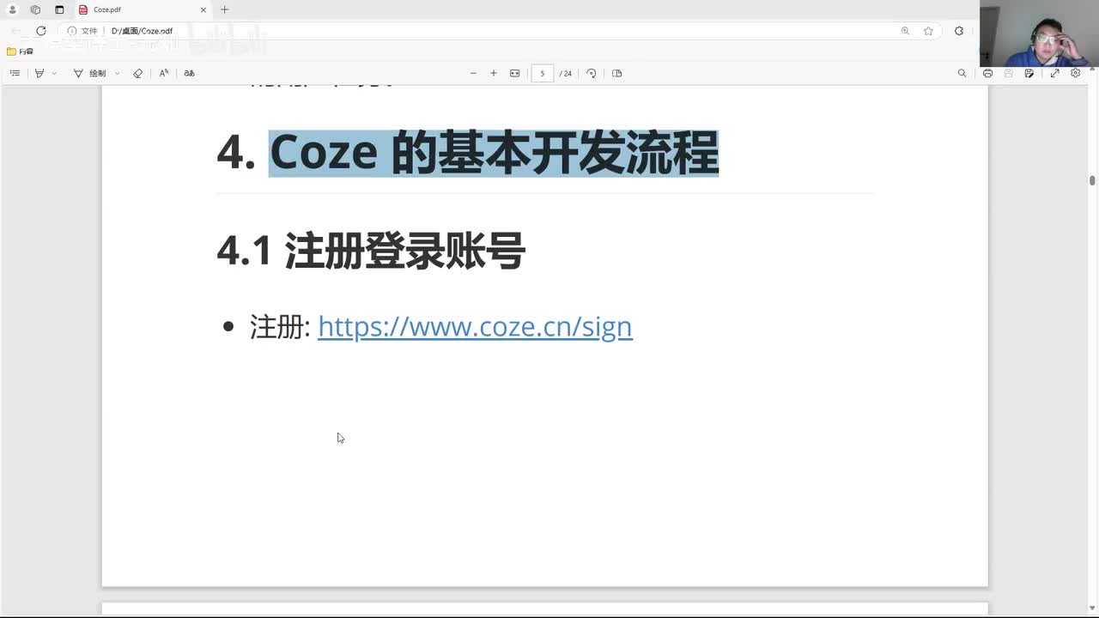Open the 内容 bookmarks folder
The width and height of the screenshot is (1099, 618).
(x=20, y=51)
